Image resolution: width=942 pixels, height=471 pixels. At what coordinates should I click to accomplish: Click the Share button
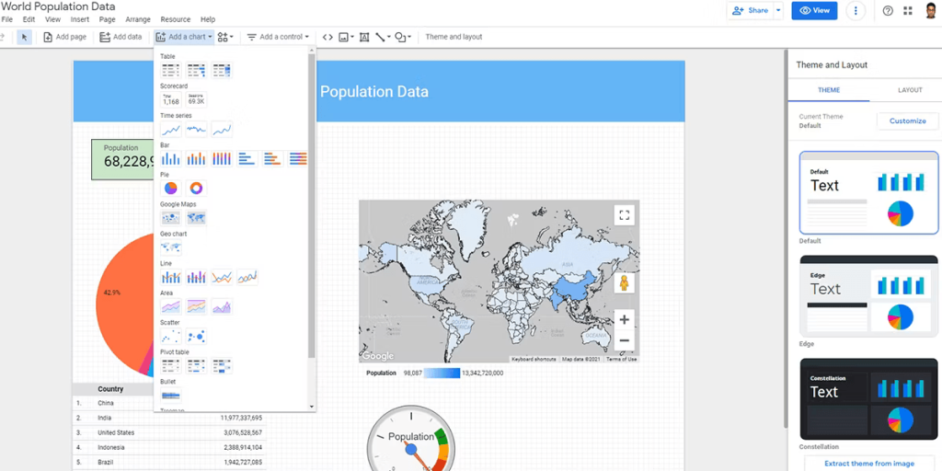751,10
